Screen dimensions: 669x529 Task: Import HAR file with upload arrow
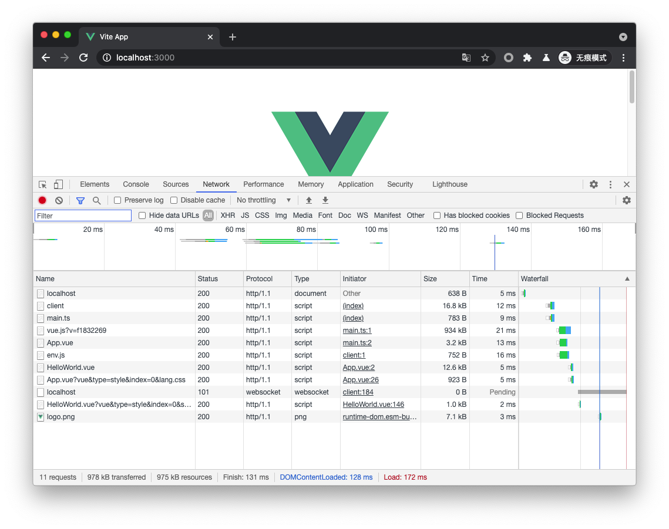[x=309, y=200]
